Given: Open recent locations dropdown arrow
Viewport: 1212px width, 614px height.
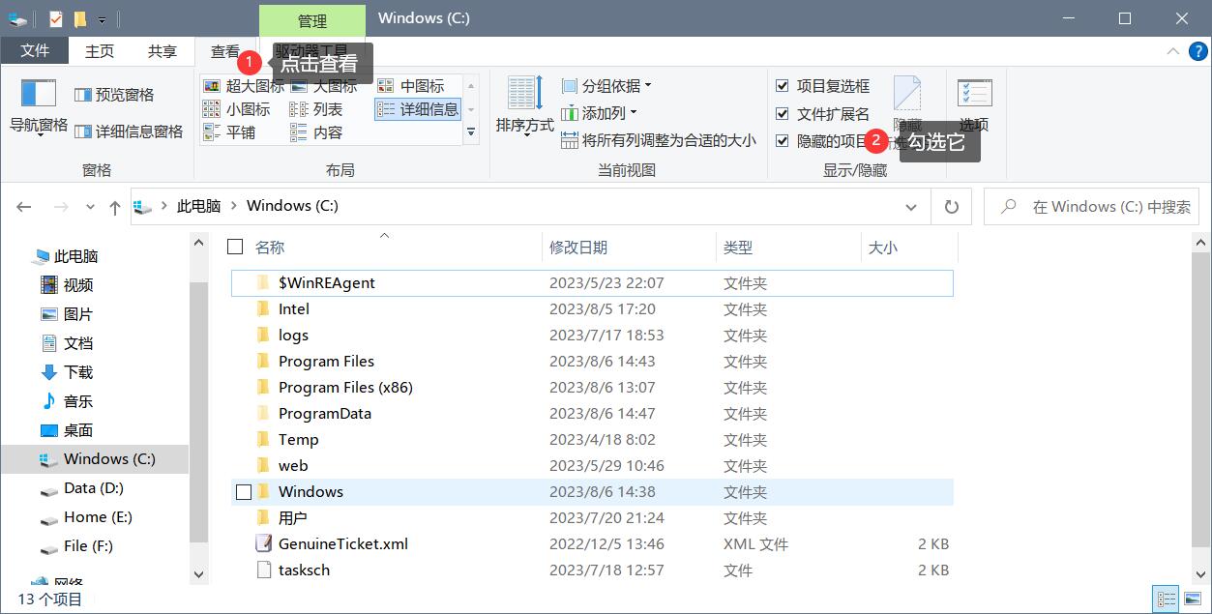Looking at the screenshot, I should point(90,207).
